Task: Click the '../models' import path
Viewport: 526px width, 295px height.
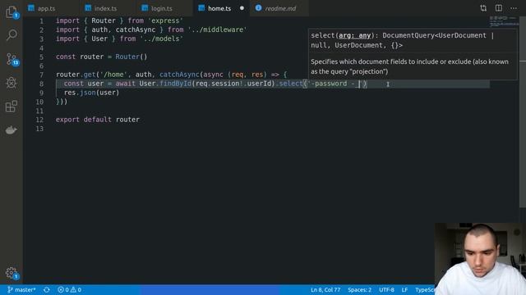Action: point(161,39)
